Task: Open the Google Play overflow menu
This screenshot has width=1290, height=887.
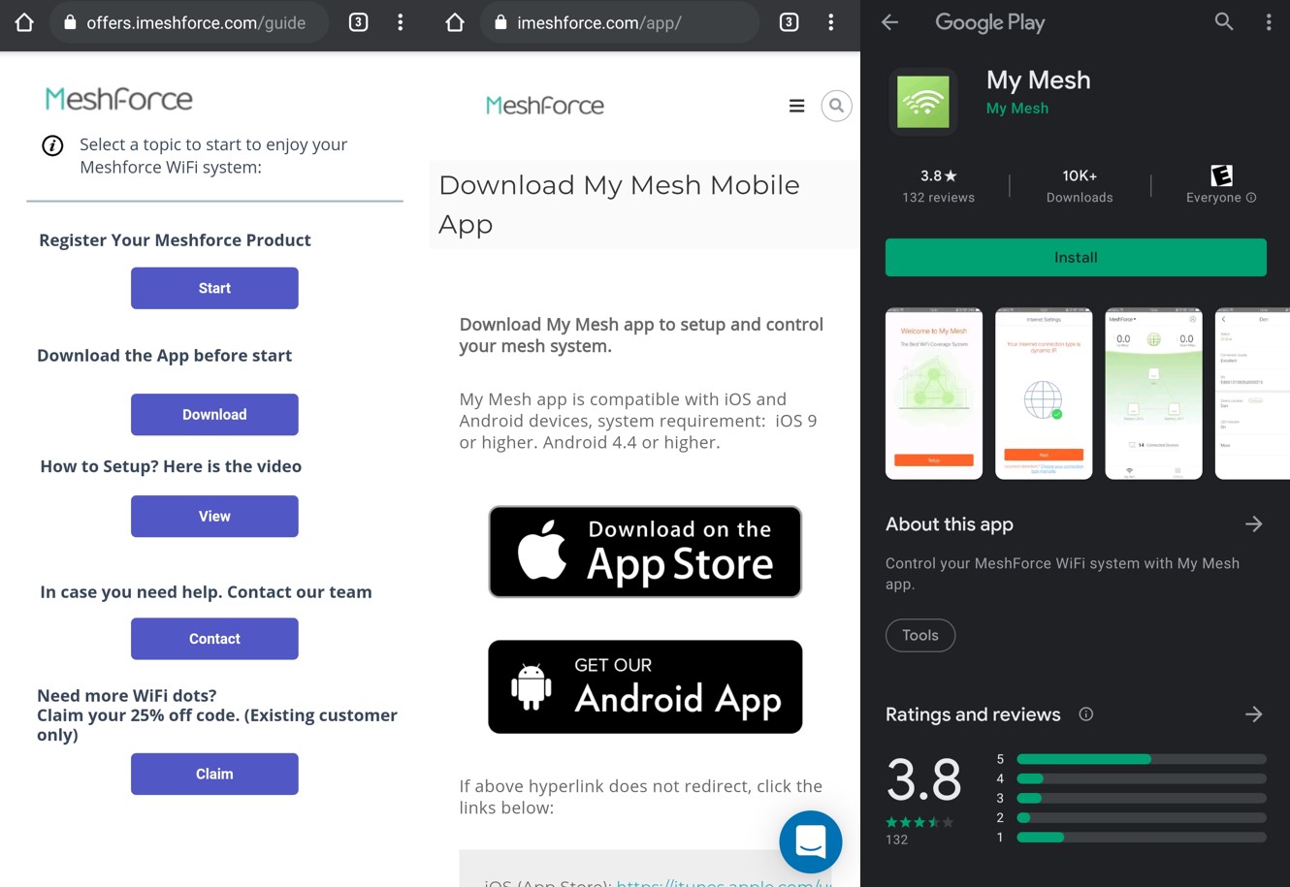Action: pos(1269,22)
